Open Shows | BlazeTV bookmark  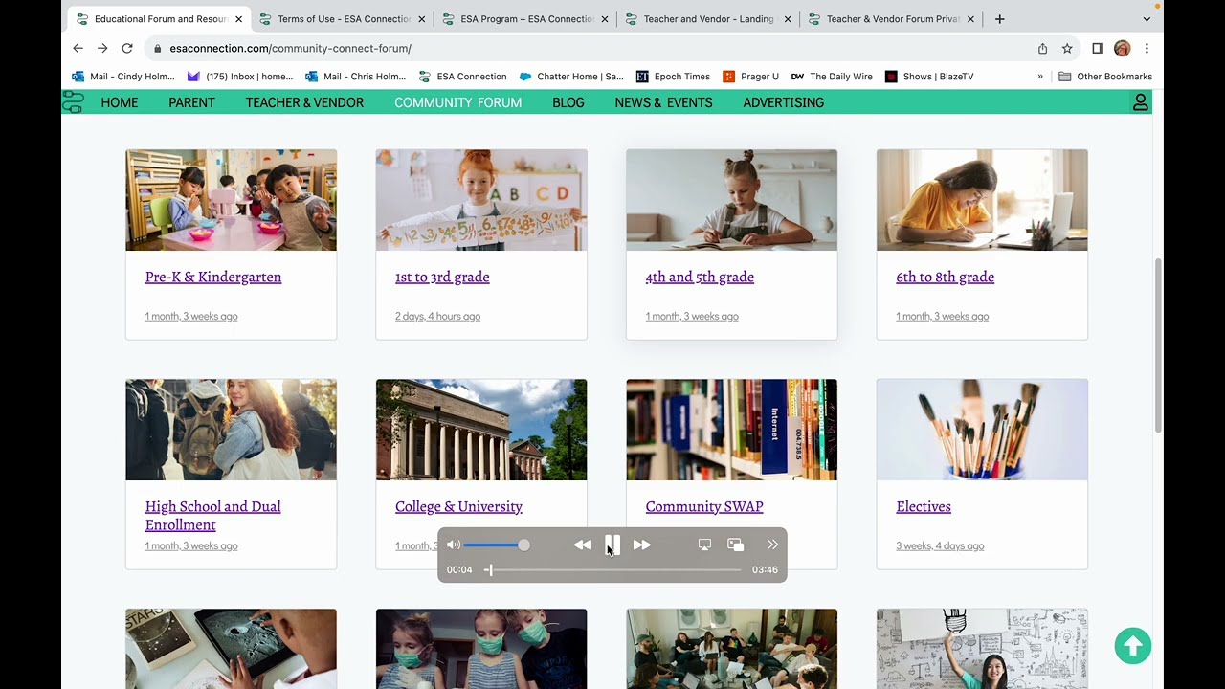929,77
